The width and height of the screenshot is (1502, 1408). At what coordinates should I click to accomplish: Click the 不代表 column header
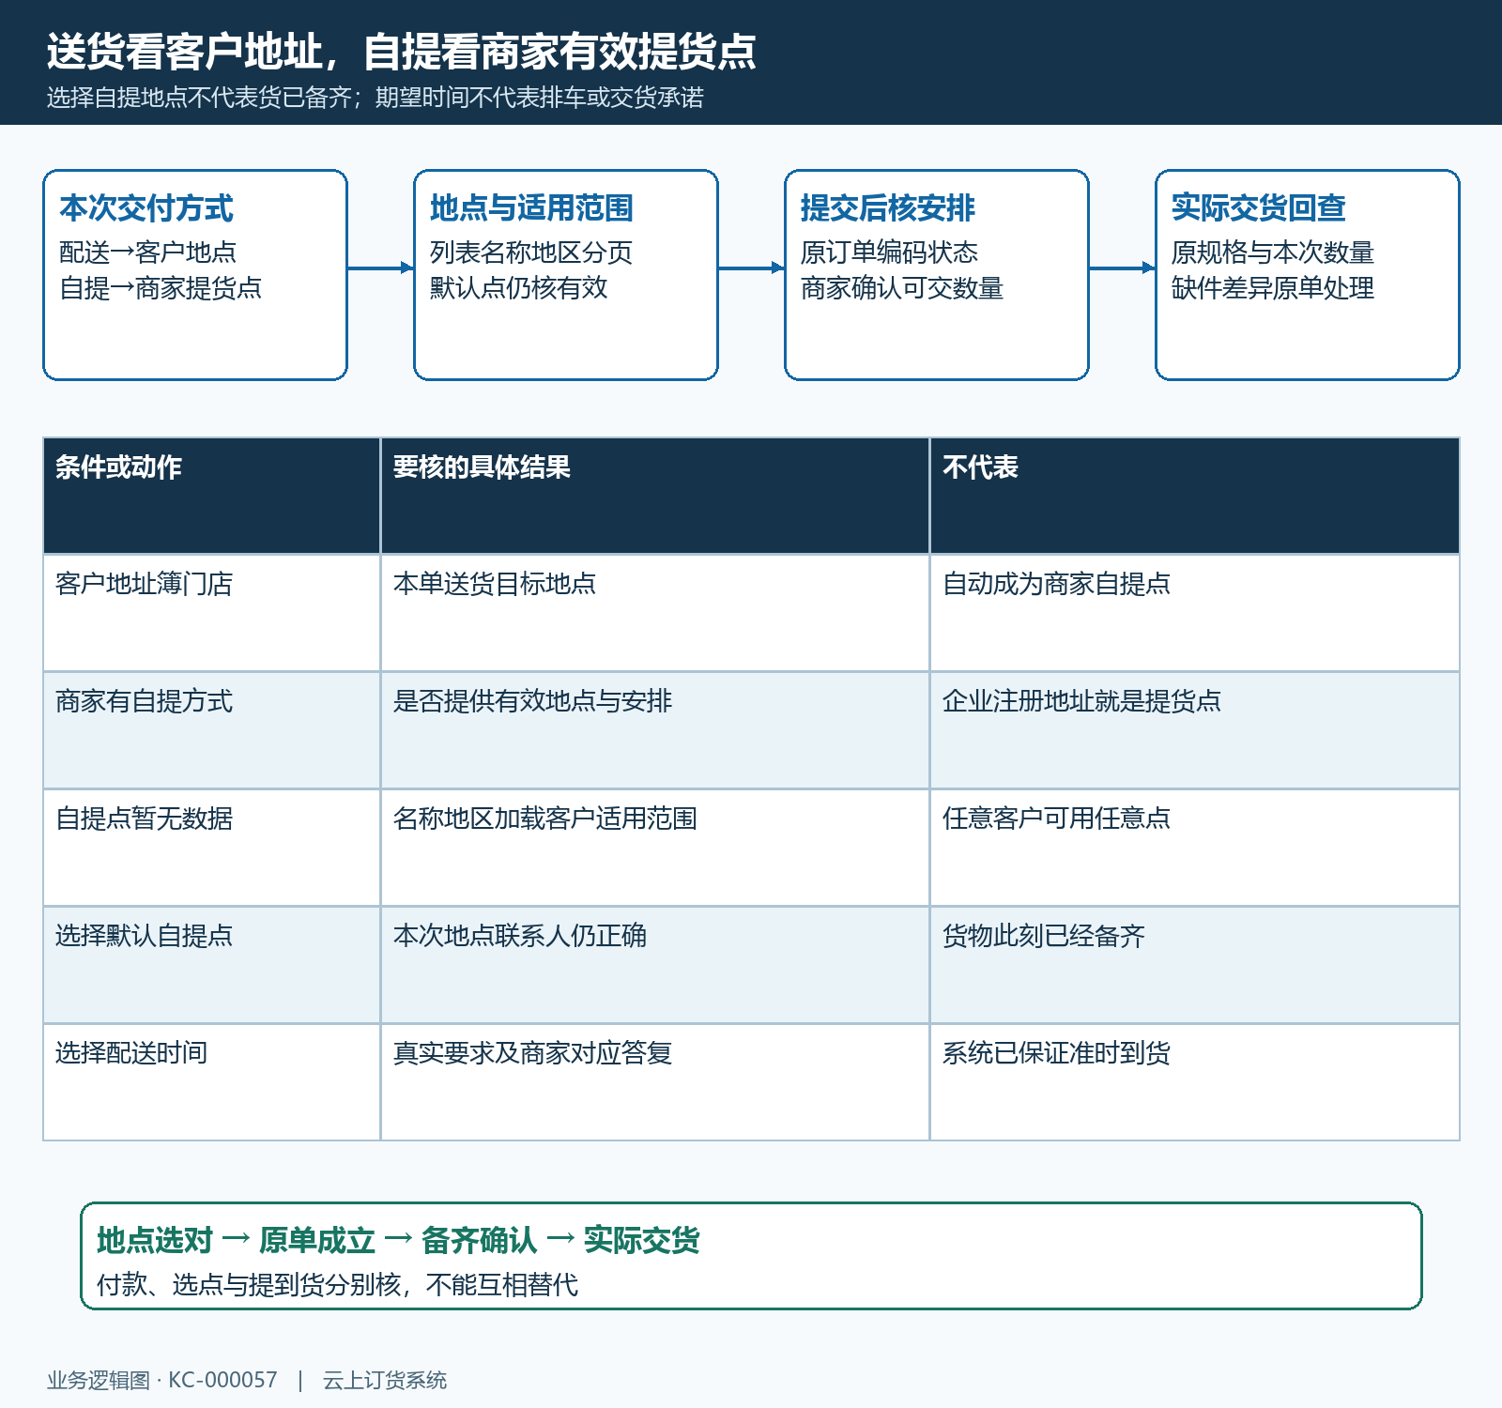1195,496
